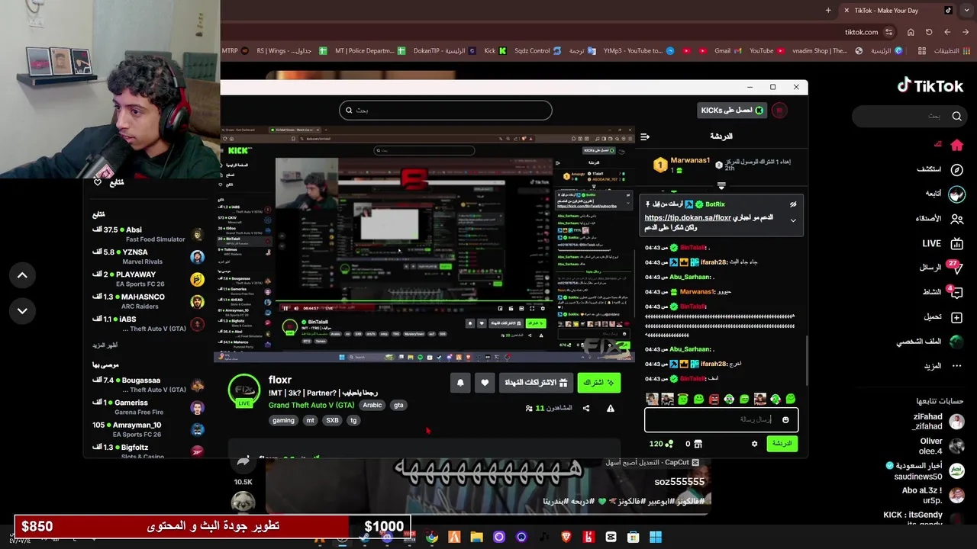Click the floxr channel avatar
This screenshot has height=549, width=977.
(x=244, y=391)
